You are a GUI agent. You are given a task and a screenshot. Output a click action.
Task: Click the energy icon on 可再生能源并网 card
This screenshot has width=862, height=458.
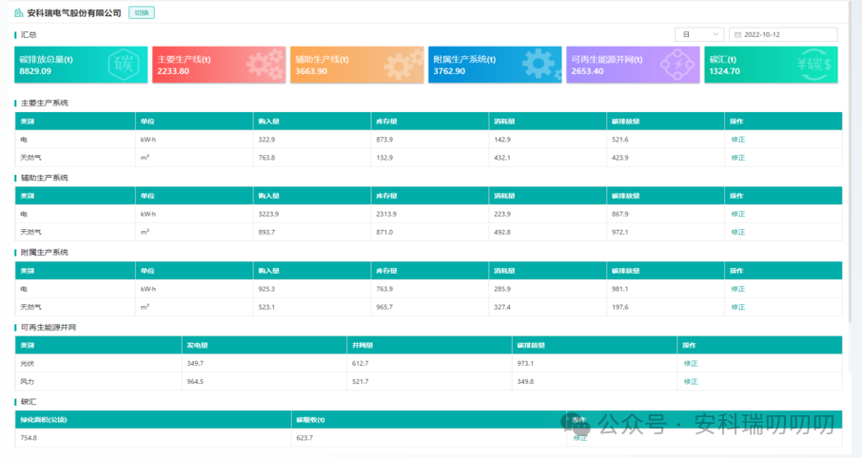click(677, 65)
